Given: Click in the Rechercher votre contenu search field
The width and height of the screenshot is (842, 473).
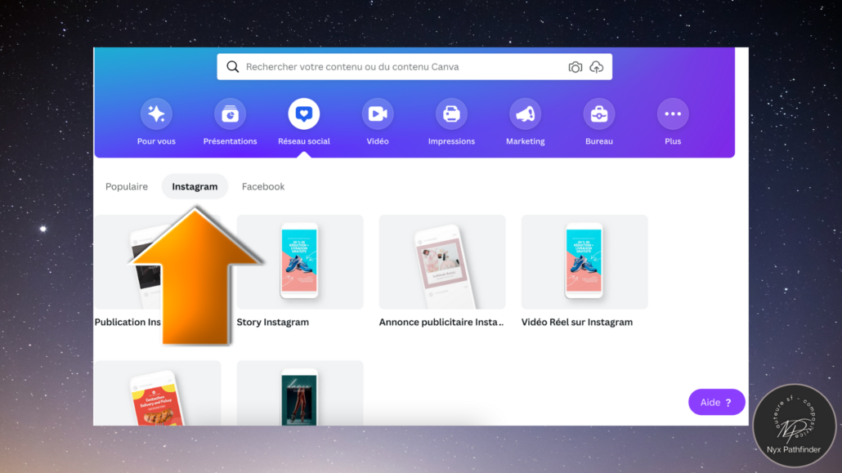Looking at the screenshot, I should (414, 66).
